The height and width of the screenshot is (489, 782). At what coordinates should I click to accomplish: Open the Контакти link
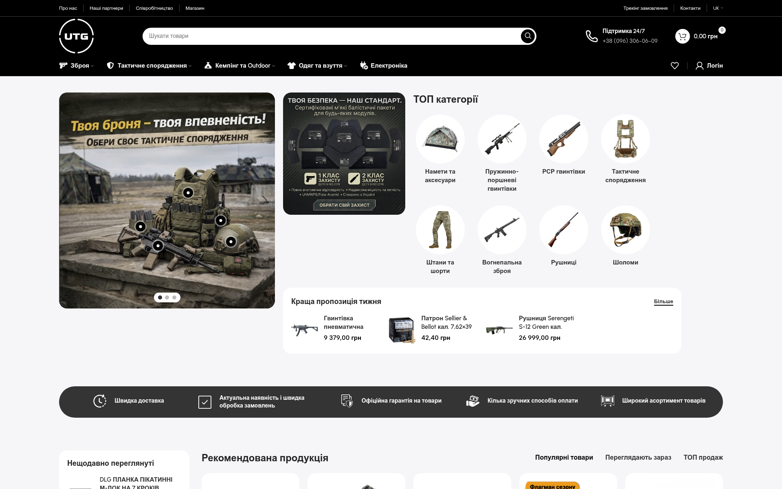[690, 8]
